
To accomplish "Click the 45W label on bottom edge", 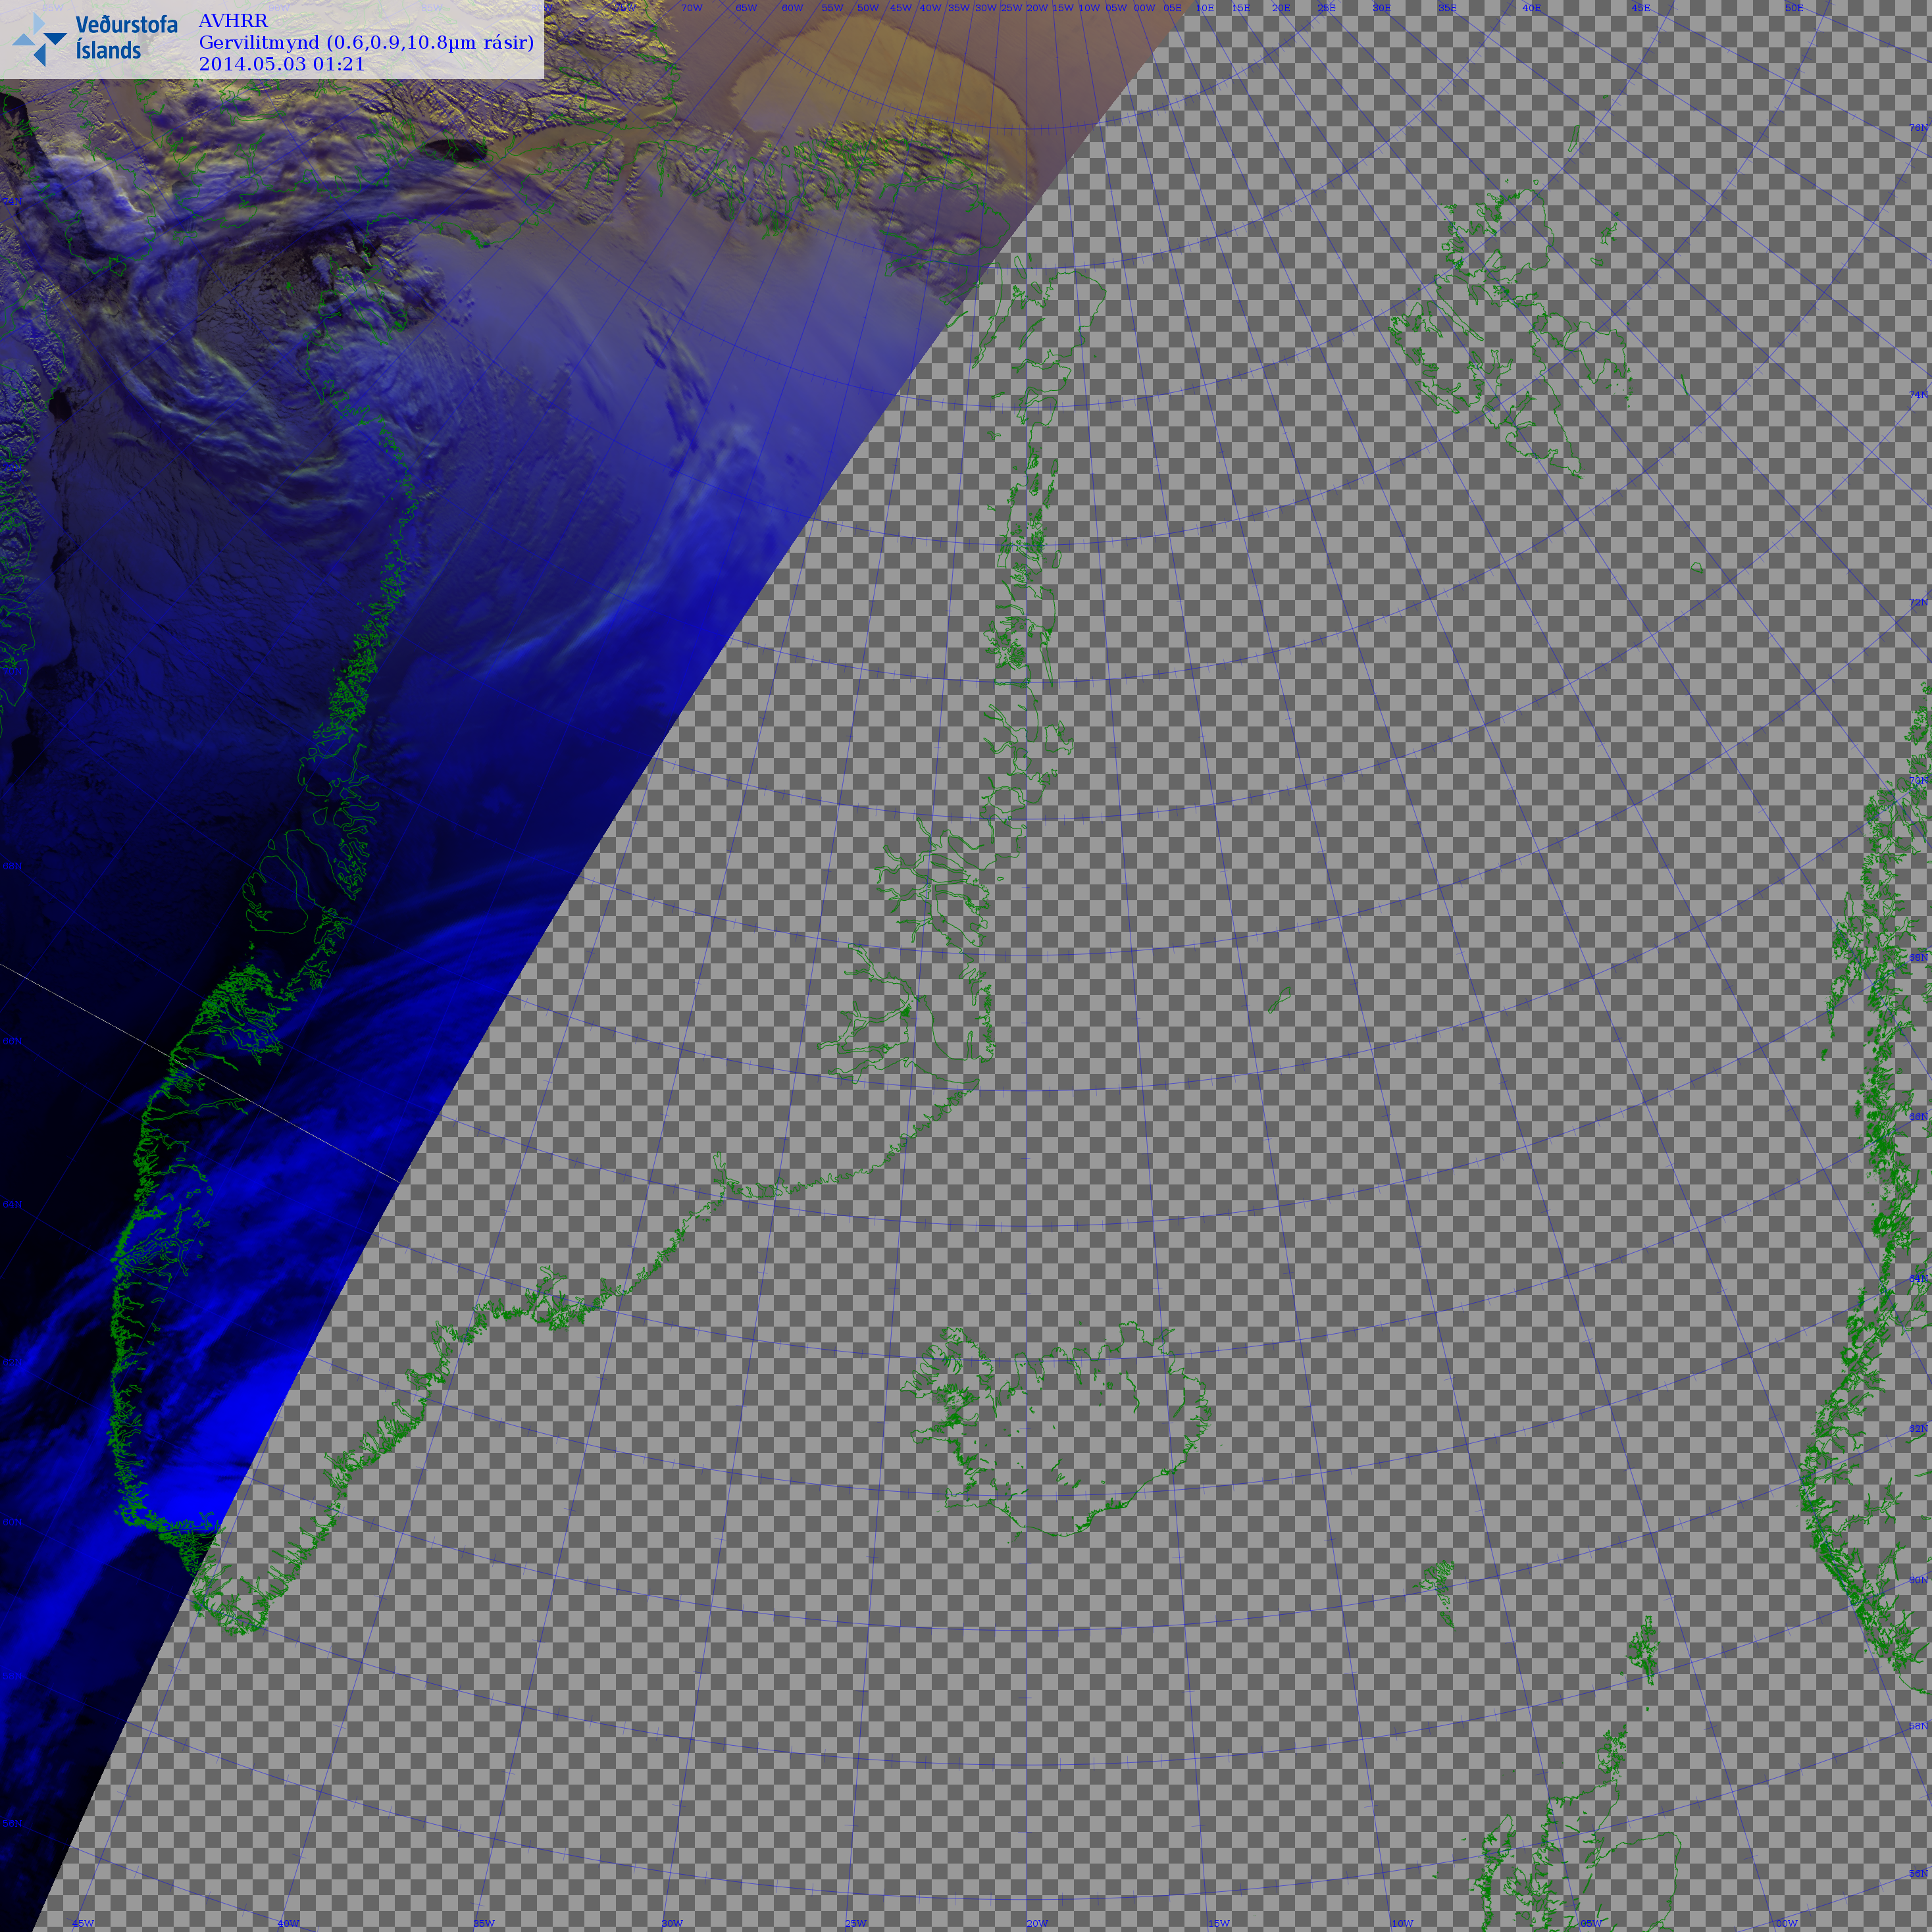I will tap(83, 1923).
